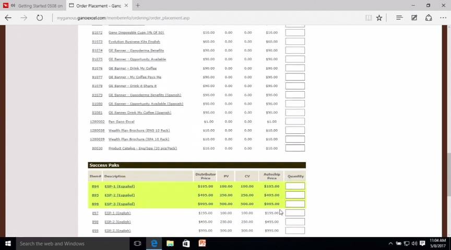Click quantity field for Pen Gano Excel
Viewport: 451px width, 250px height.
coord(295,121)
